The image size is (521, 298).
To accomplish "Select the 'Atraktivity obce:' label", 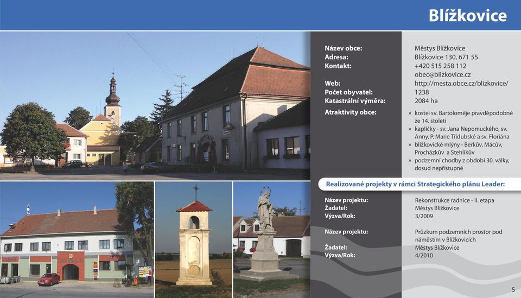I will click(350, 112).
